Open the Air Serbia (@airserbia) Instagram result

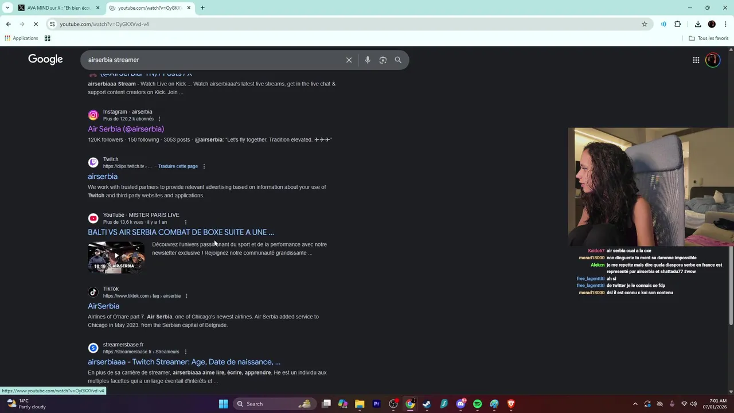point(126,129)
